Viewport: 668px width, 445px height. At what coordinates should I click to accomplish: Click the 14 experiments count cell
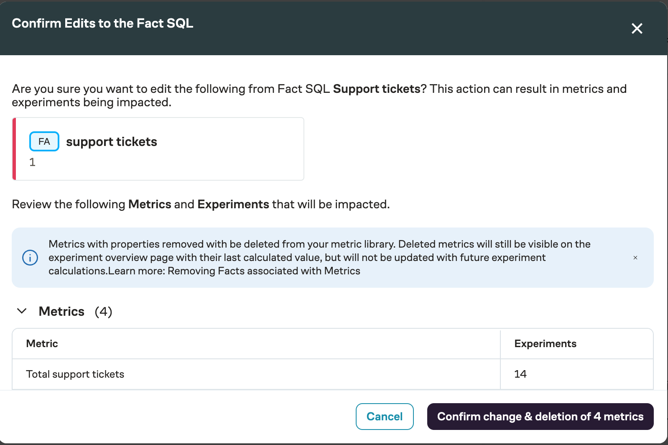point(520,374)
